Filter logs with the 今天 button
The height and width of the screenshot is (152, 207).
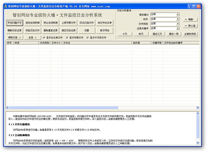[124, 34]
